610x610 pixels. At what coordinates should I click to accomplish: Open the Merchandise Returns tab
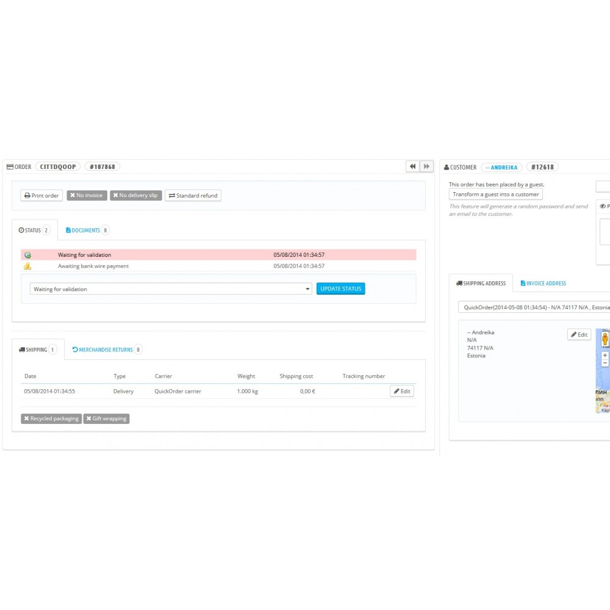[x=107, y=350]
